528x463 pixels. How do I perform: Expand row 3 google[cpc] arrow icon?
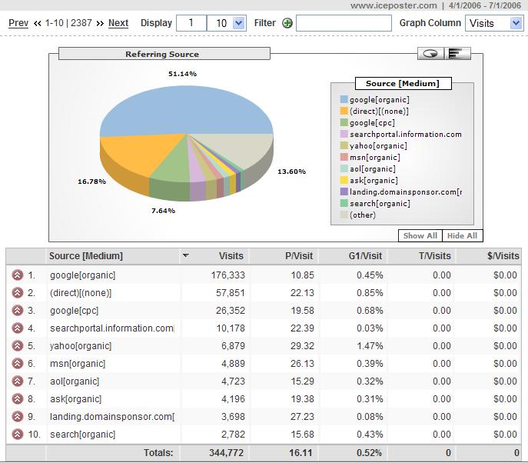coord(18,310)
